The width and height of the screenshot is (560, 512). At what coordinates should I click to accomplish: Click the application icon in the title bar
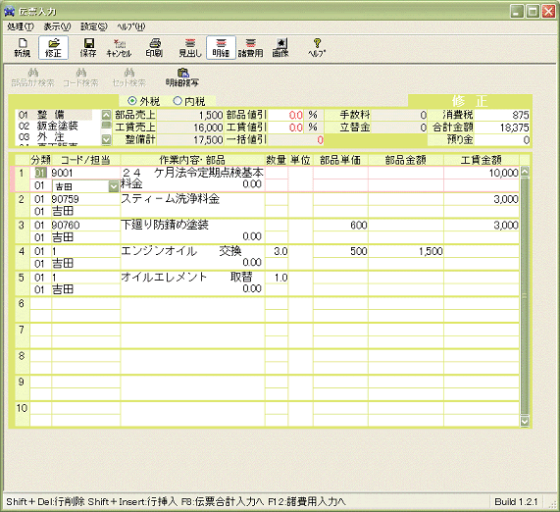pyautogui.click(x=9, y=12)
